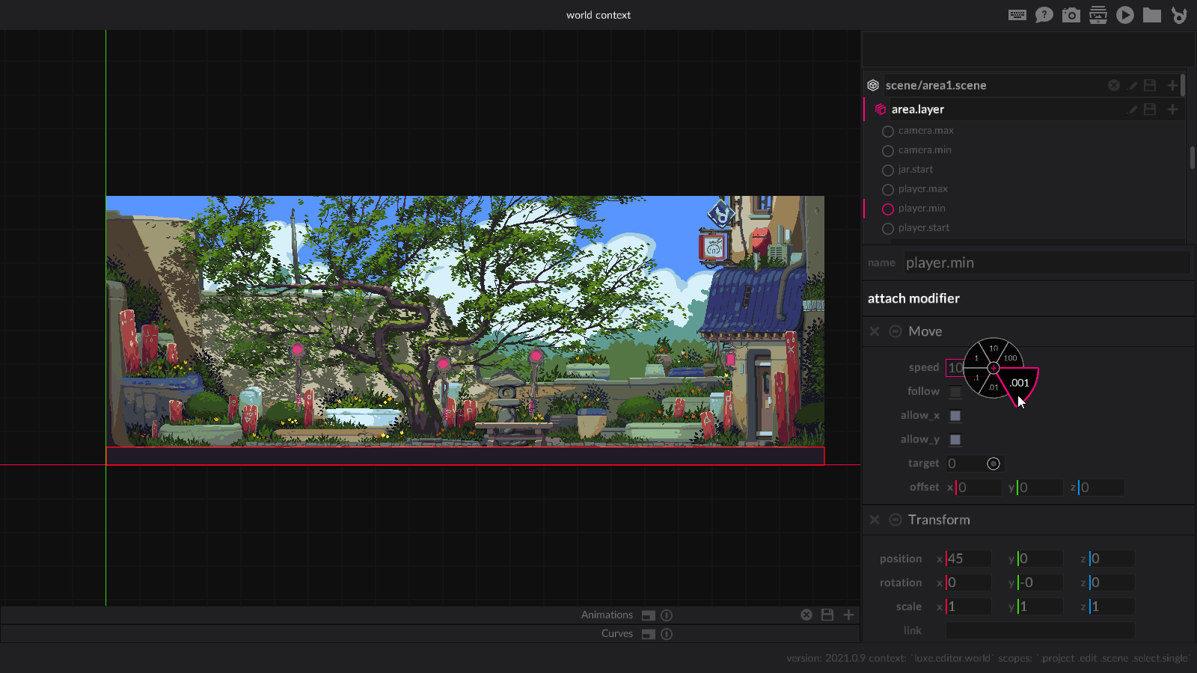The height and width of the screenshot is (673, 1197).
Task: Toggle the follow checkbox
Action: [955, 392]
